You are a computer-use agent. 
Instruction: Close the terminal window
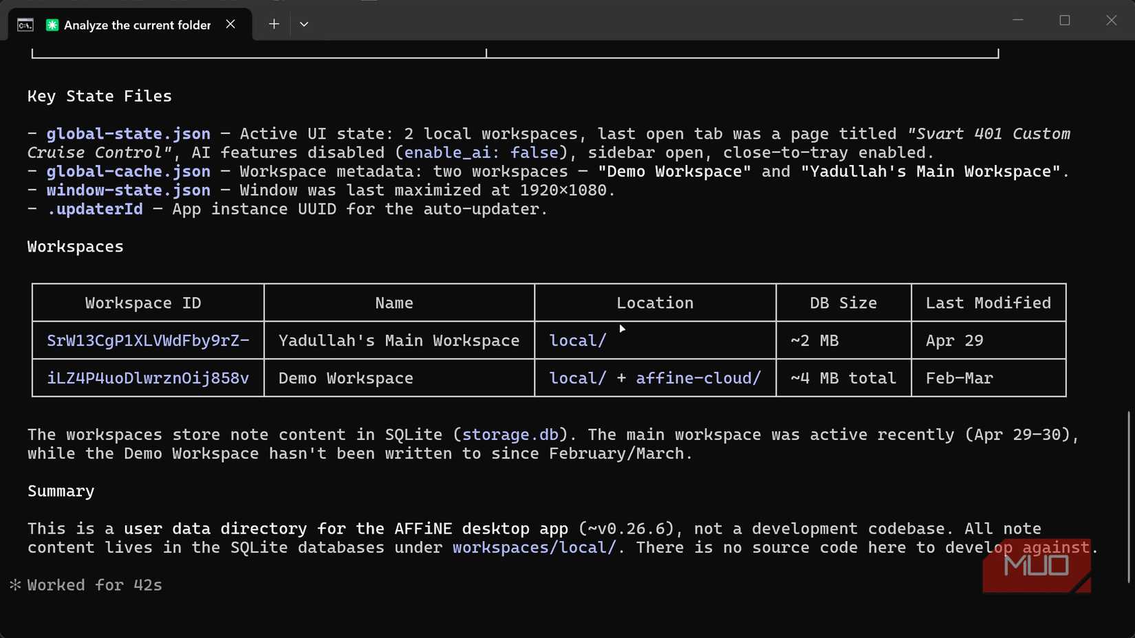[1111, 21]
